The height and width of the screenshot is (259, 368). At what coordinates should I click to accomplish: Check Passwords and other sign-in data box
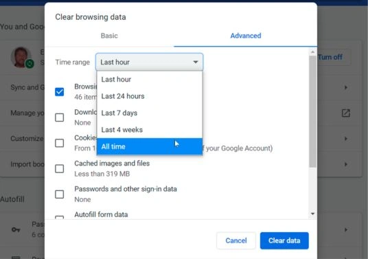point(59,194)
